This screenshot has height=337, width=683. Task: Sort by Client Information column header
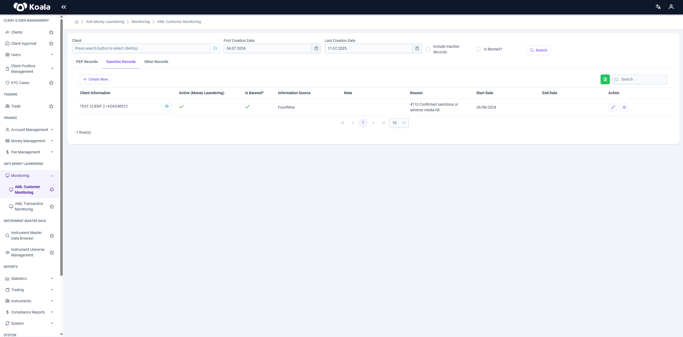(x=95, y=93)
